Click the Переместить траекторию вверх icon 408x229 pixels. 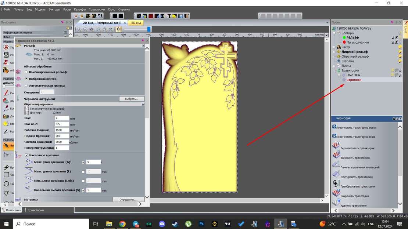click(x=335, y=126)
